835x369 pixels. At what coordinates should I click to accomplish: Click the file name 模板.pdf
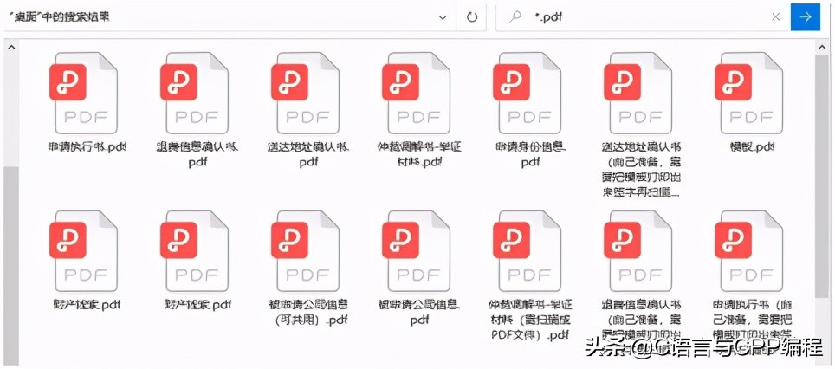coord(753,146)
